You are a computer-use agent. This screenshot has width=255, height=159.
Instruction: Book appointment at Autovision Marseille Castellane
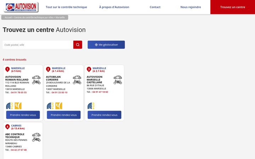click(104, 115)
